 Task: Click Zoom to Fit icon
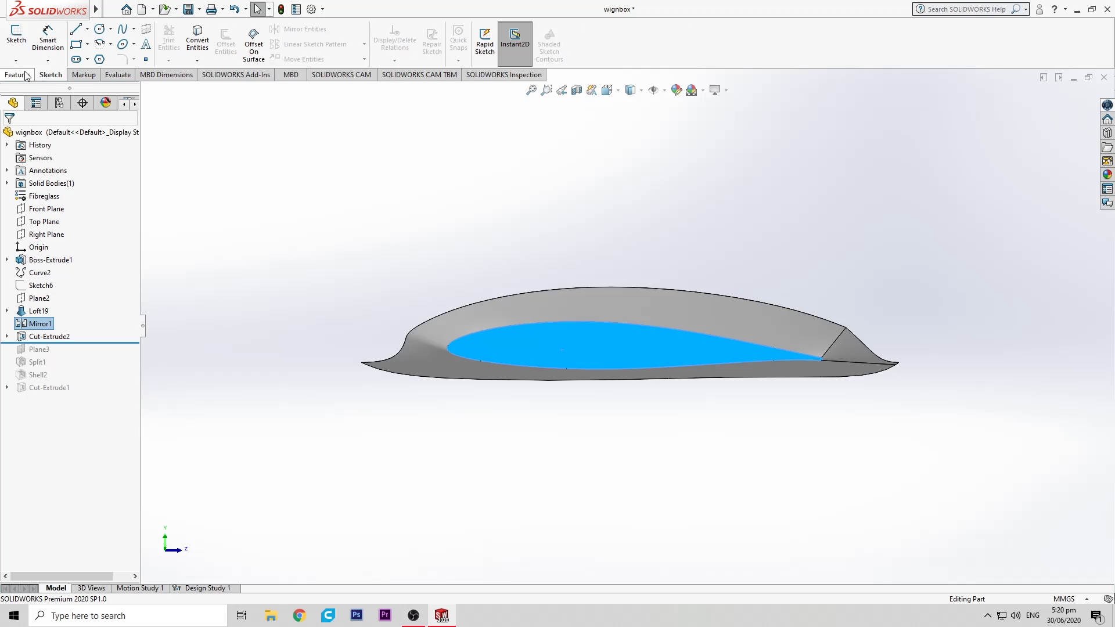(531, 90)
